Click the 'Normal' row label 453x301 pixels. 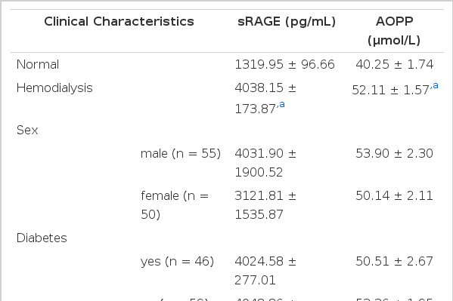coord(38,65)
